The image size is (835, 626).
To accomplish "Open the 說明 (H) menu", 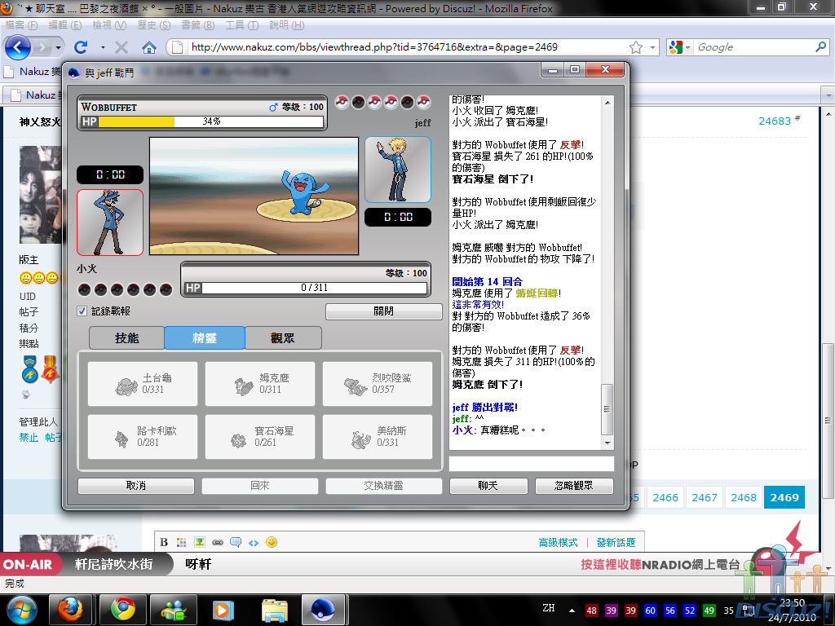I will (286, 25).
